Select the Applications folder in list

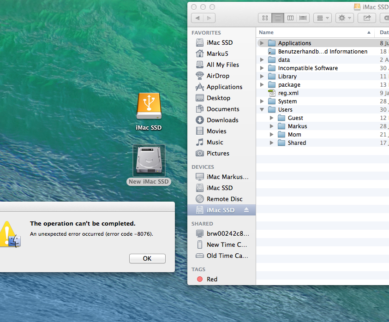point(323,43)
